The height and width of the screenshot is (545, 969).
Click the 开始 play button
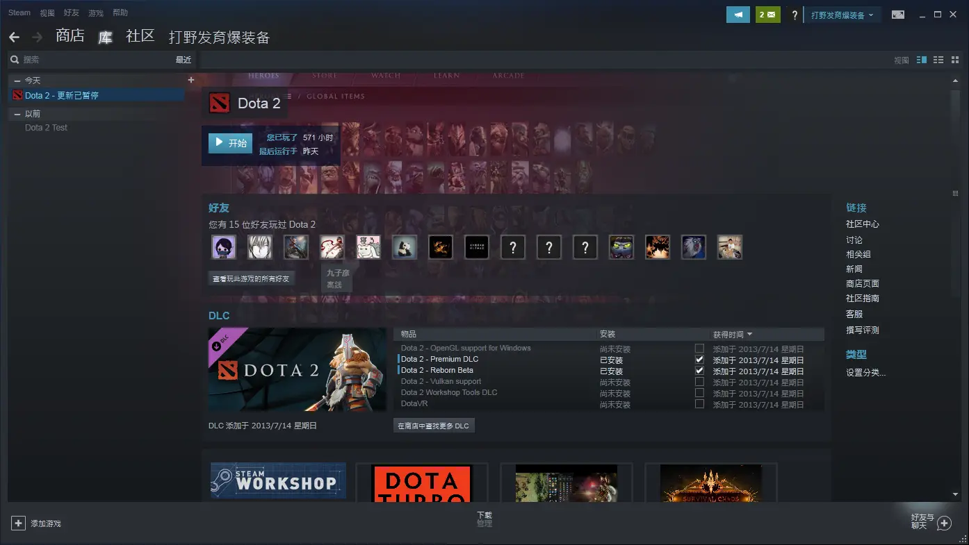(x=230, y=143)
